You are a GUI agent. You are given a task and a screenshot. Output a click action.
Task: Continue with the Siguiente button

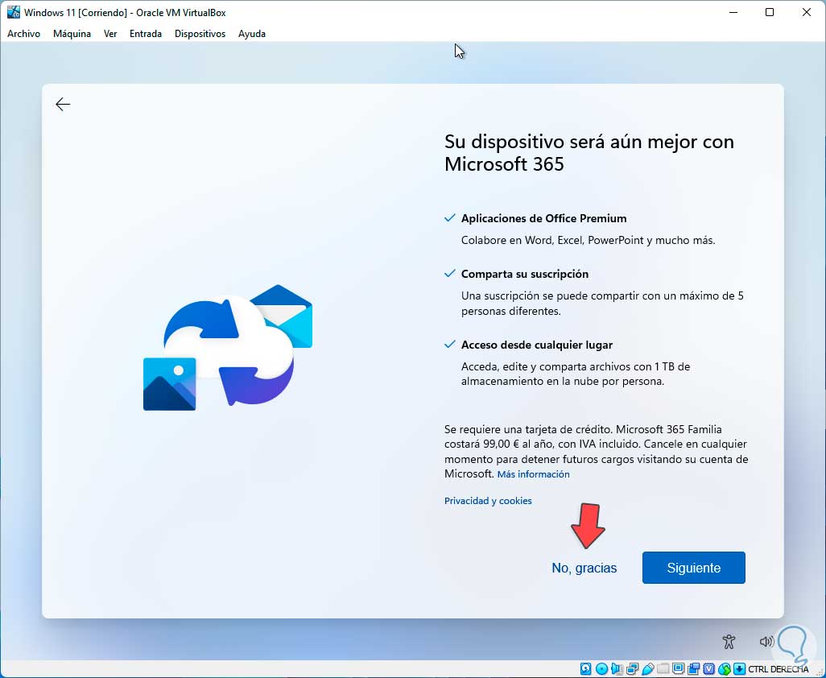694,568
